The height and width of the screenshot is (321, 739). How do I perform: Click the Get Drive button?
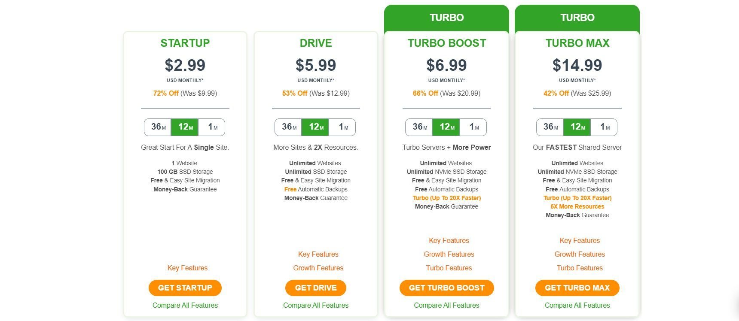tap(316, 288)
